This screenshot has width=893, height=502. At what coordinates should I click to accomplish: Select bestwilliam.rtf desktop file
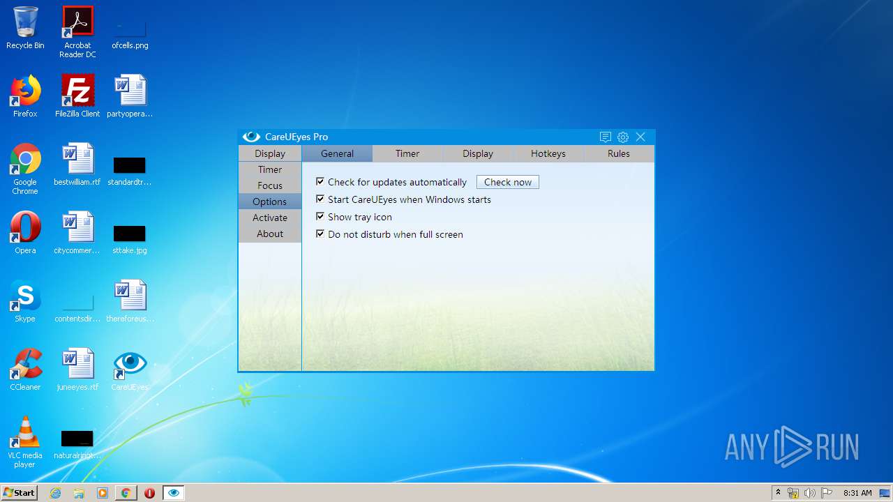point(77,165)
